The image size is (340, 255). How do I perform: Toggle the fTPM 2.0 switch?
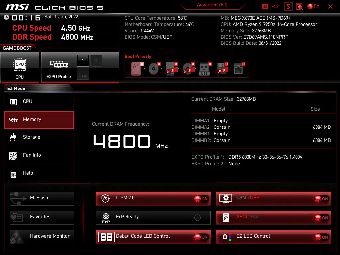(x=201, y=199)
